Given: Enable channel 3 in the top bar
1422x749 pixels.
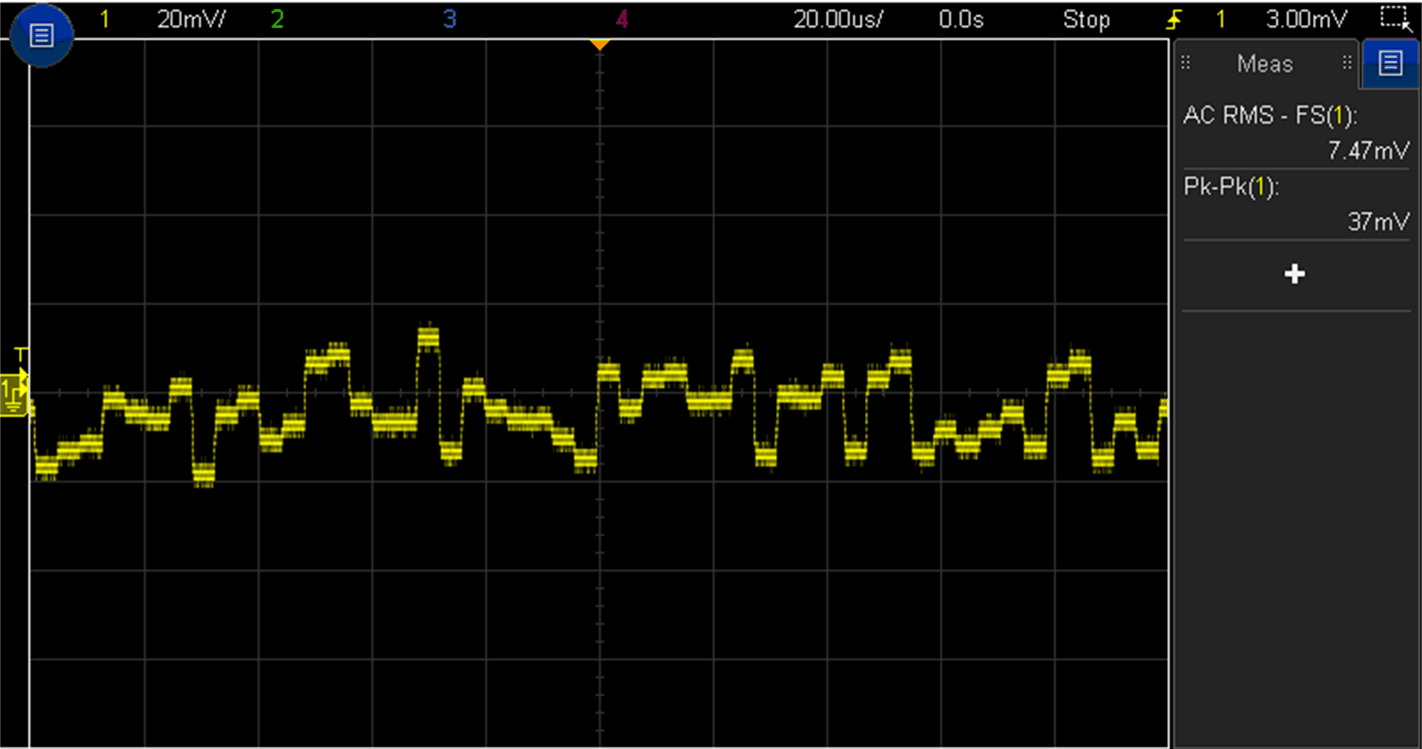Looking at the screenshot, I should pyautogui.click(x=449, y=19).
